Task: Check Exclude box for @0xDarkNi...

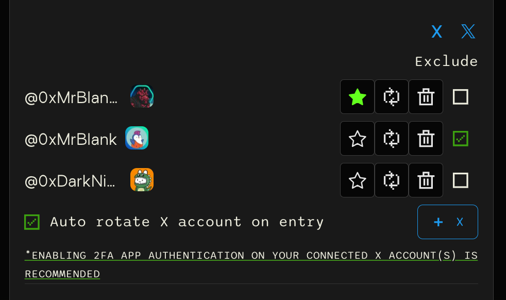Action: pyautogui.click(x=461, y=180)
